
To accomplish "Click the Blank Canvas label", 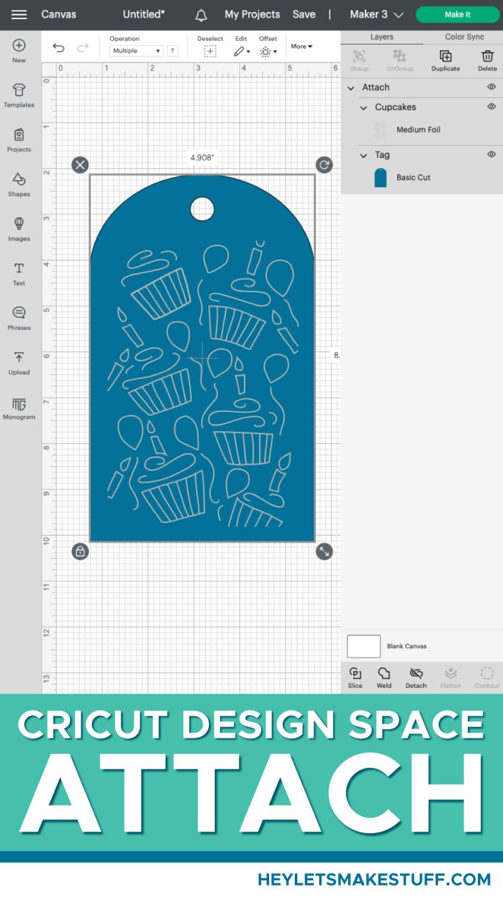I will tap(407, 646).
